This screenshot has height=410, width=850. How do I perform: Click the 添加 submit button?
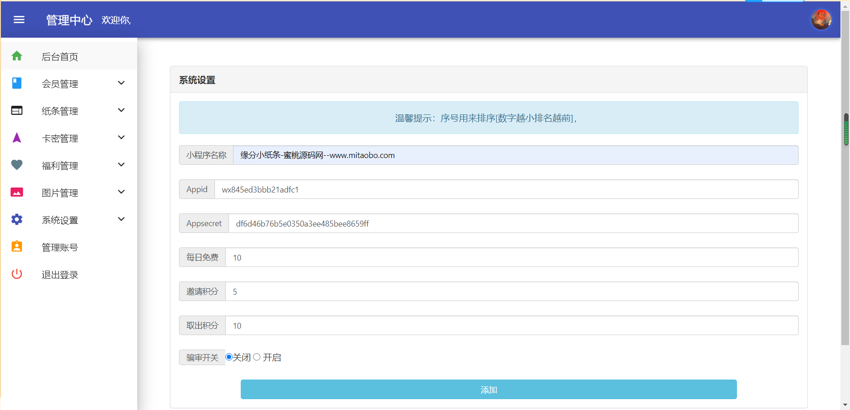click(x=488, y=390)
